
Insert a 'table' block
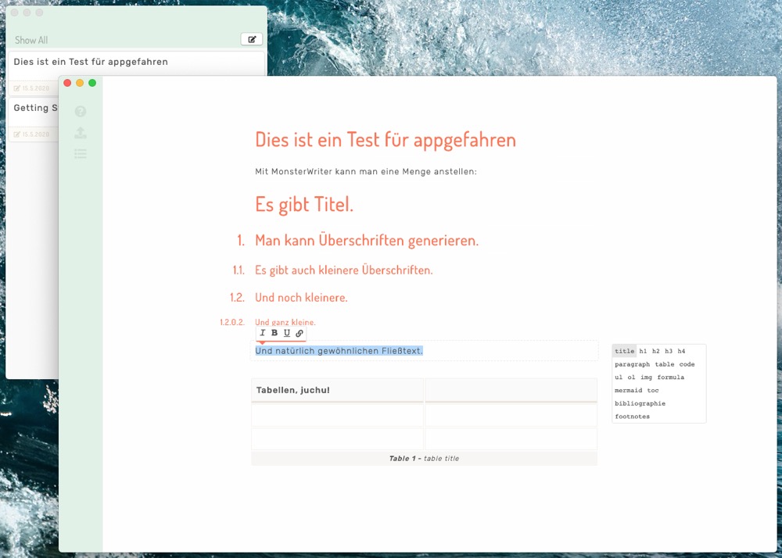[664, 364]
